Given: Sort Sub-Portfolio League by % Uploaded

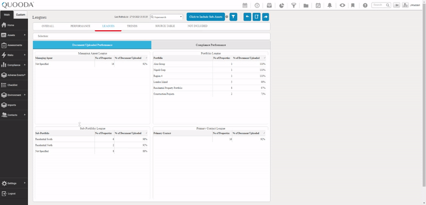Looking at the screenshot, I should pos(131,133).
